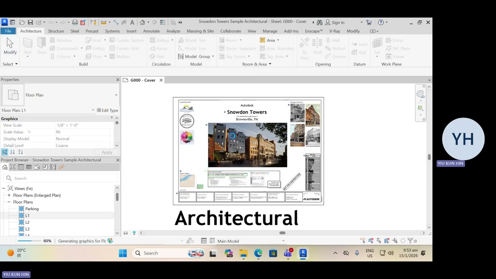Screen dimensions: 496x279
Task: Open the Collaborate ribbon tab
Action: click(231, 31)
